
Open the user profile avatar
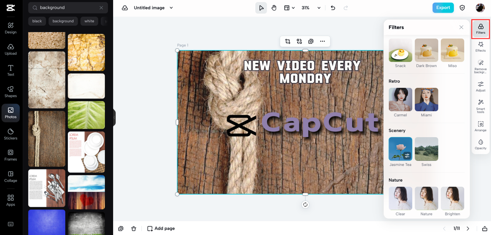(x=480, y=8)
